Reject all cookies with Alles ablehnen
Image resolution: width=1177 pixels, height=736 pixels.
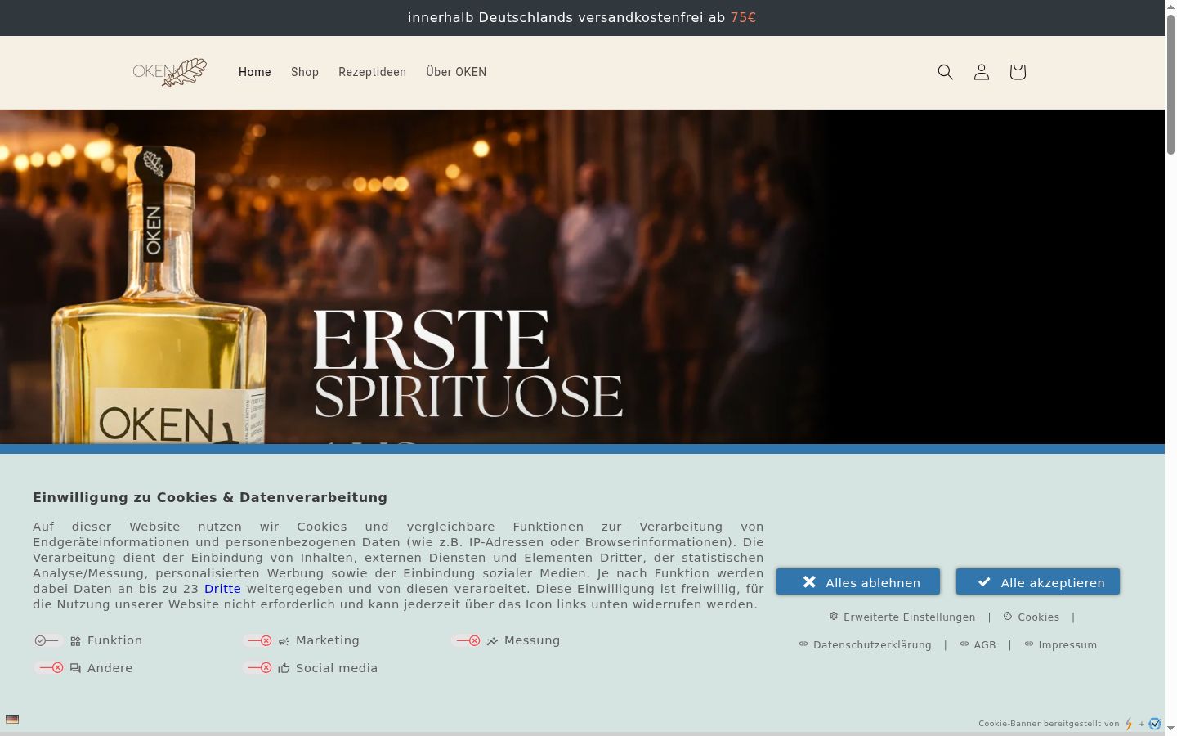coord(858,581)
